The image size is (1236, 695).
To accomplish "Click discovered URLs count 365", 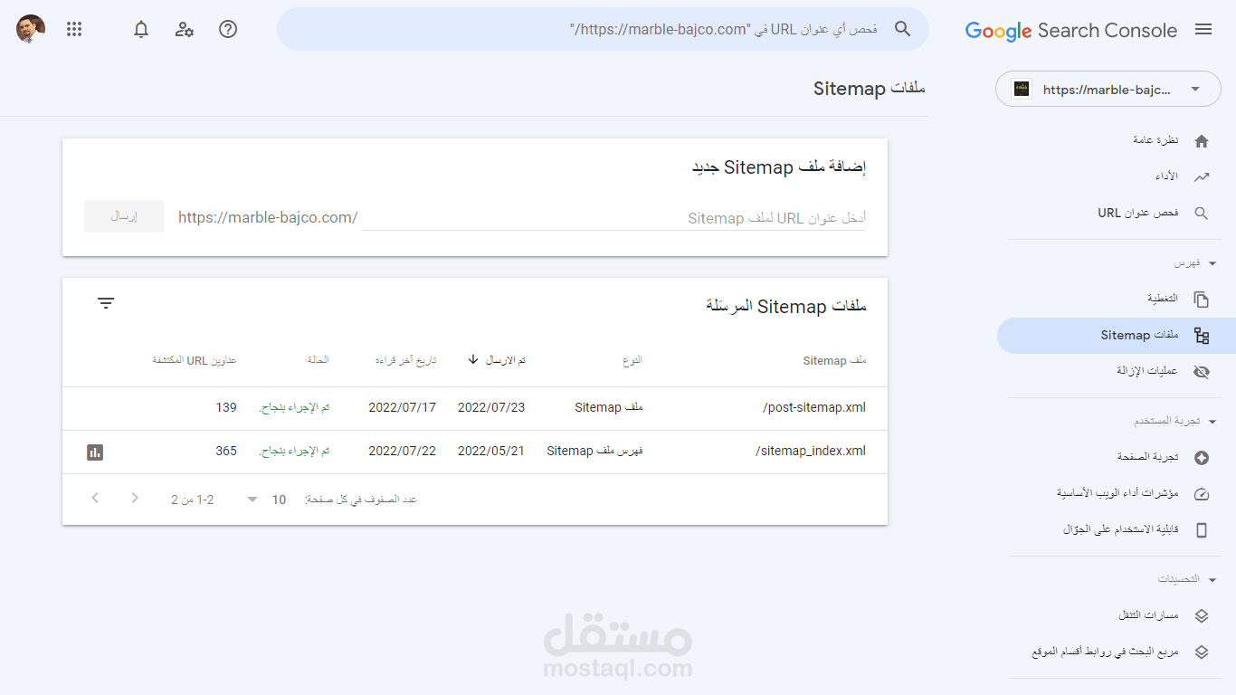I will tap(226, 452).
